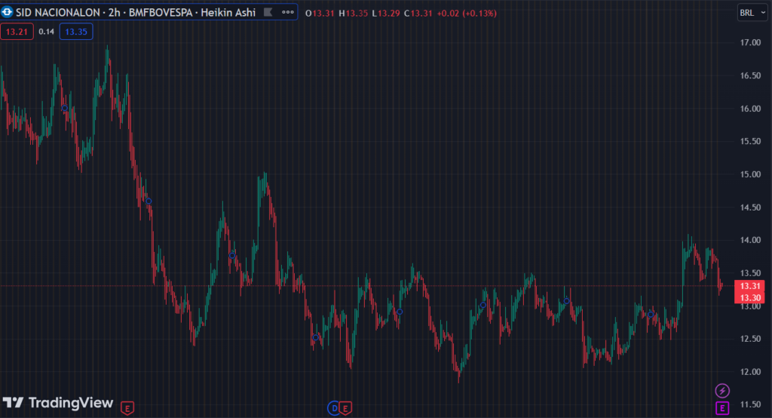Click the 17.00 price axis label
Screen dimensions: 772x418
750,43
